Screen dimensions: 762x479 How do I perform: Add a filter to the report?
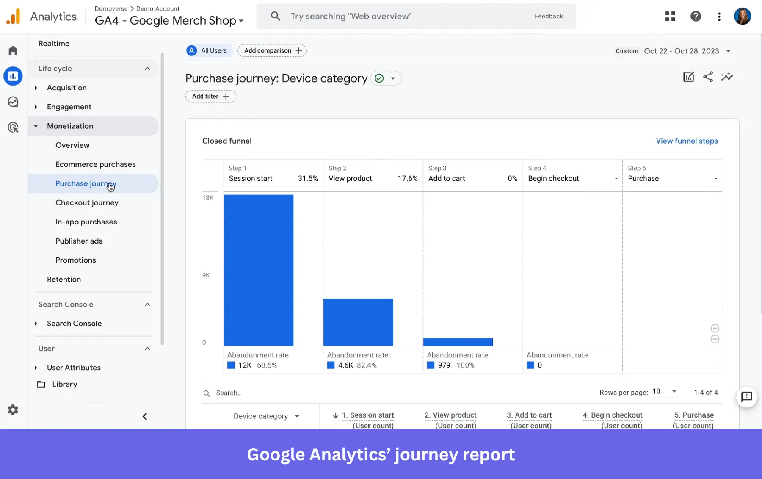210,96
